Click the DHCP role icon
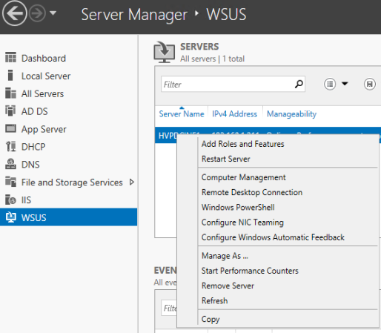The width and height of the screenshot is (381, 333). point(10,147)
